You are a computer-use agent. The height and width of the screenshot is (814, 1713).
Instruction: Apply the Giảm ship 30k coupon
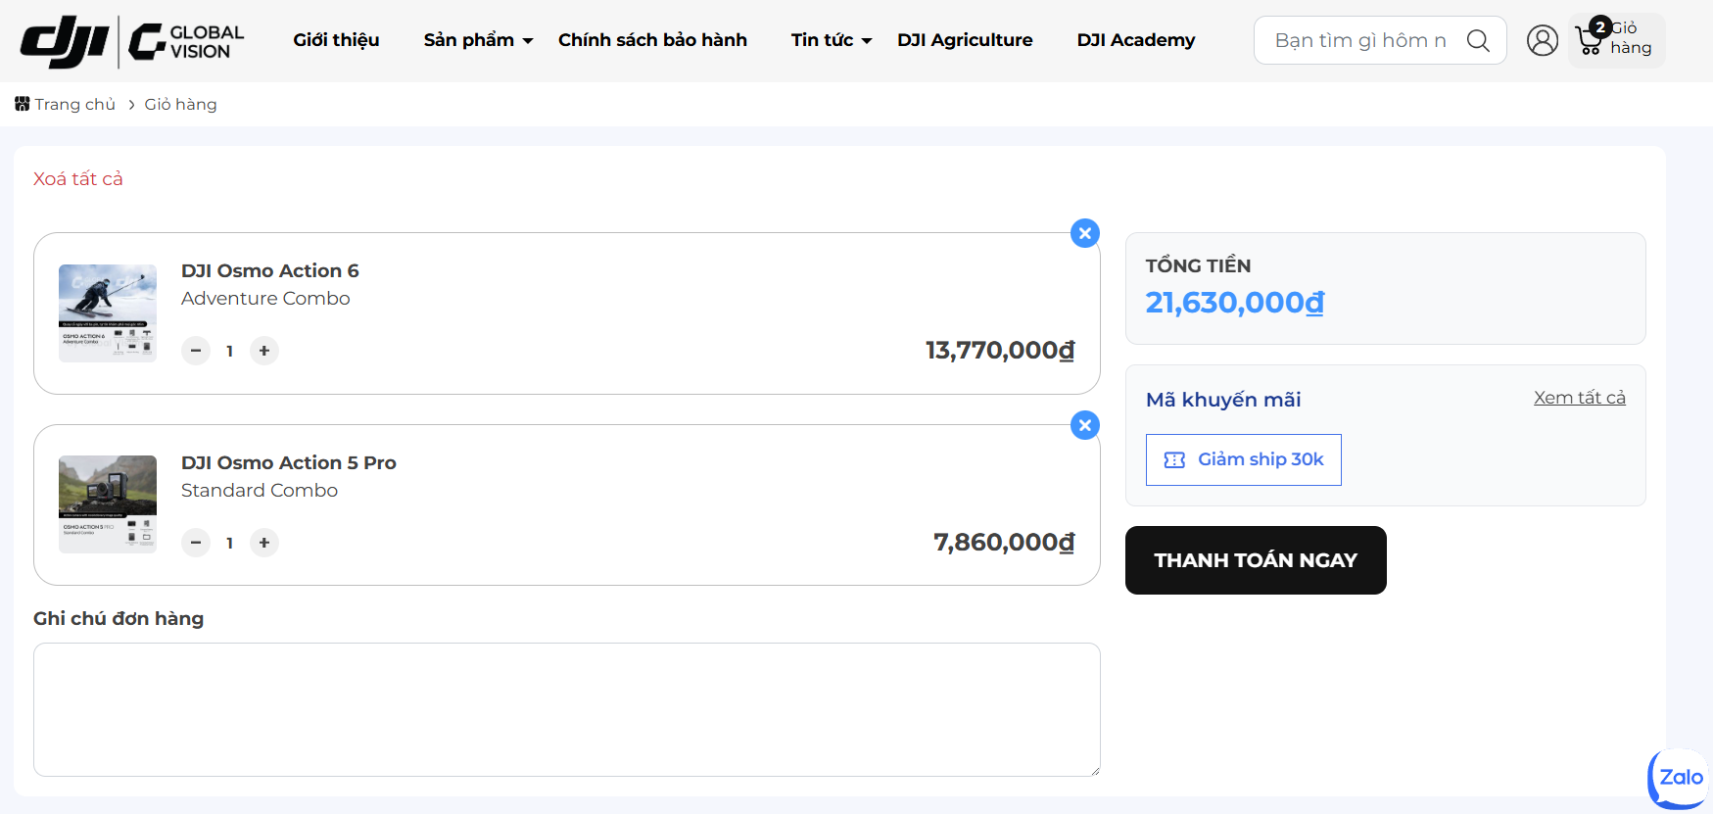1243,459
